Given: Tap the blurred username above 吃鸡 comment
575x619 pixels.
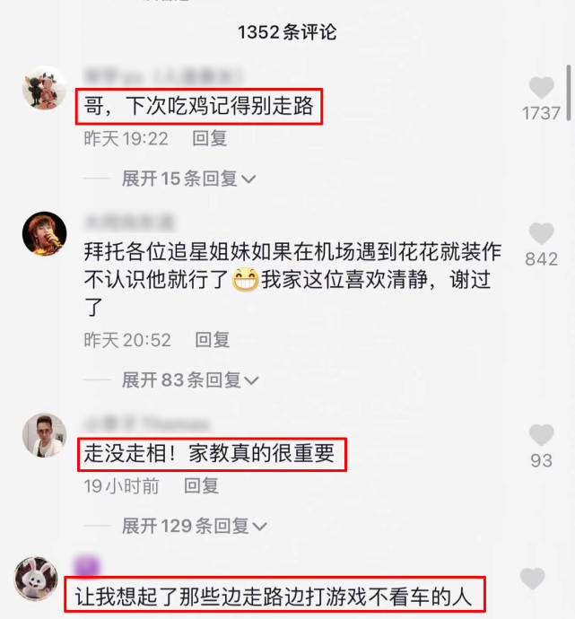Looking at the screenshot, I should pyautogui.click(x=162, y=75).
